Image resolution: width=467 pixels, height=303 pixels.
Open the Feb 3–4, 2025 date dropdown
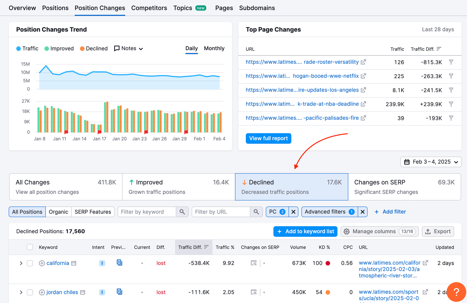tap(431, 162)
